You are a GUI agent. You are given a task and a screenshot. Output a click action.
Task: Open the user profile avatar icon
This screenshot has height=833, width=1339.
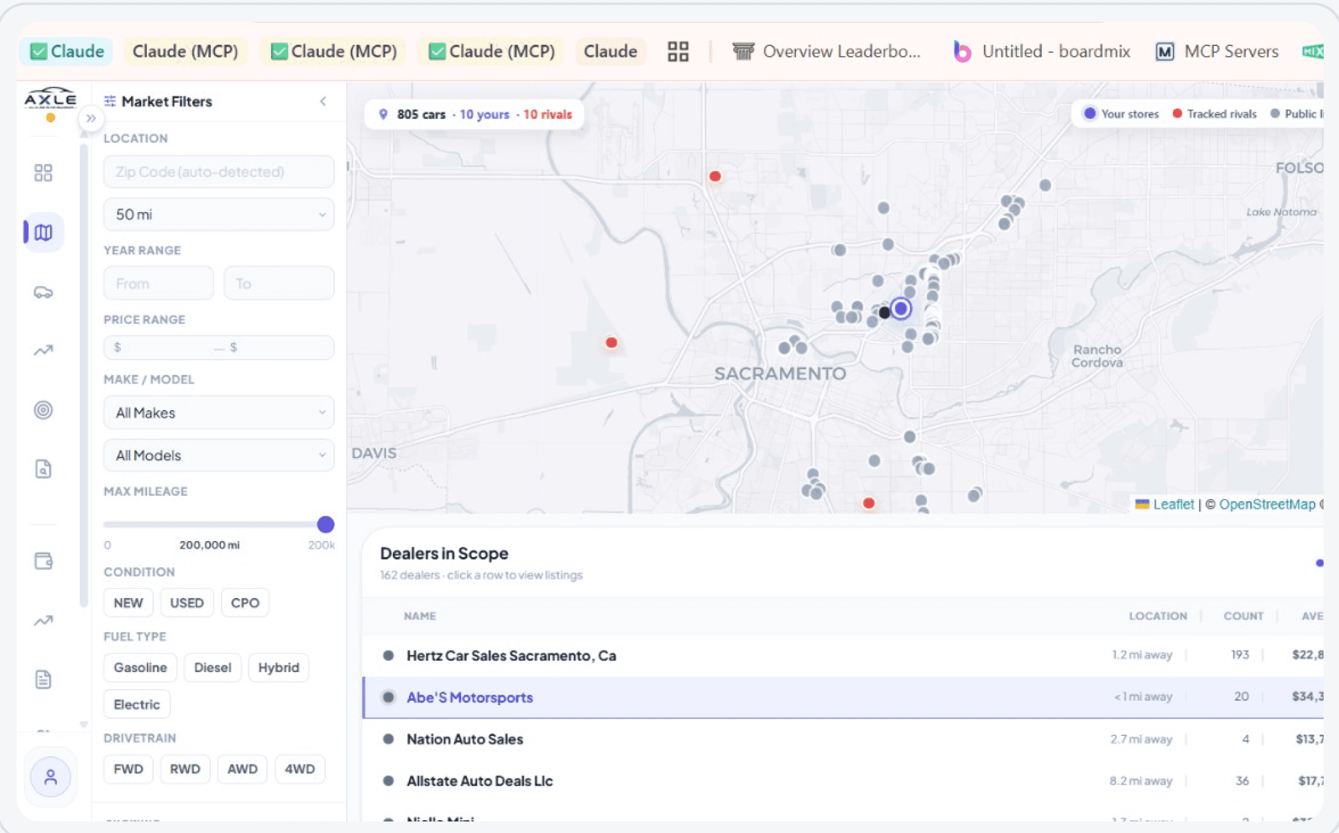(x=50, y=777)
